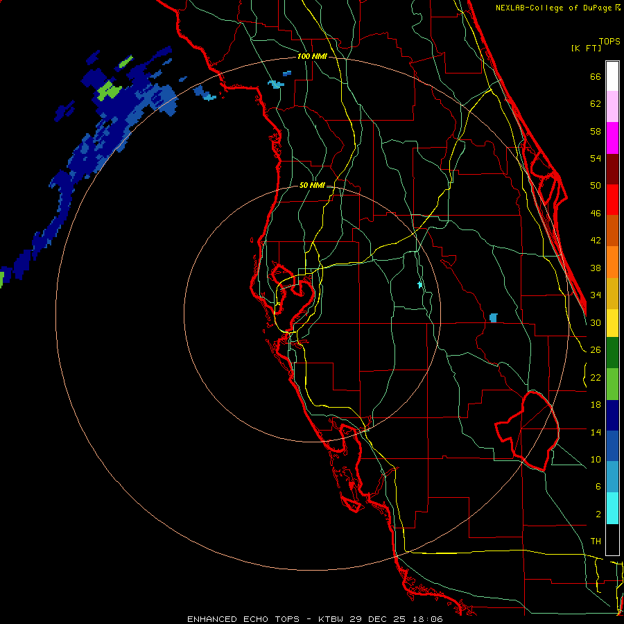Click the legend value '62'

596,103
